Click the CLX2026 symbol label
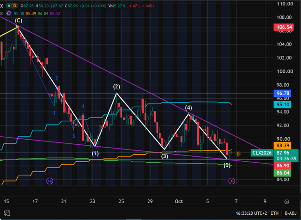Image resolution: width=301 pixels, height=220 pixels. 262,153
